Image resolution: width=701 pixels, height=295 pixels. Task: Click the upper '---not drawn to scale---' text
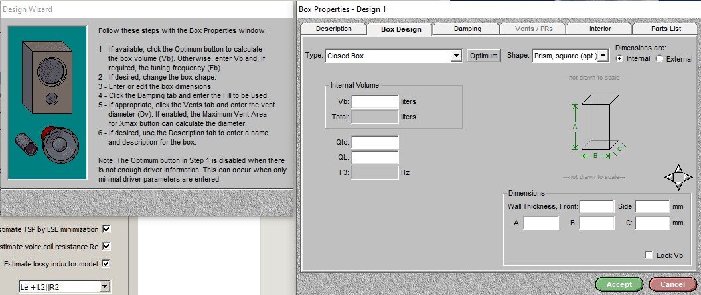point(593,77)
